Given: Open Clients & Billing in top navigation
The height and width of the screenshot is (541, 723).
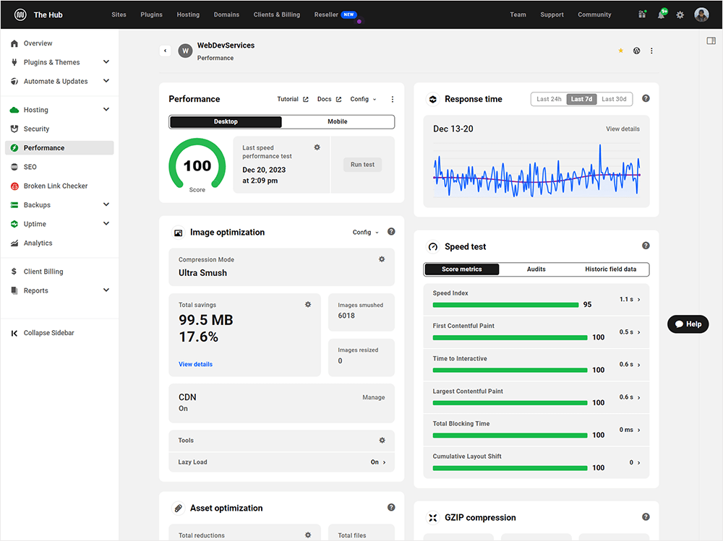Looking at the screenshot, I should [x=277, y=14].
